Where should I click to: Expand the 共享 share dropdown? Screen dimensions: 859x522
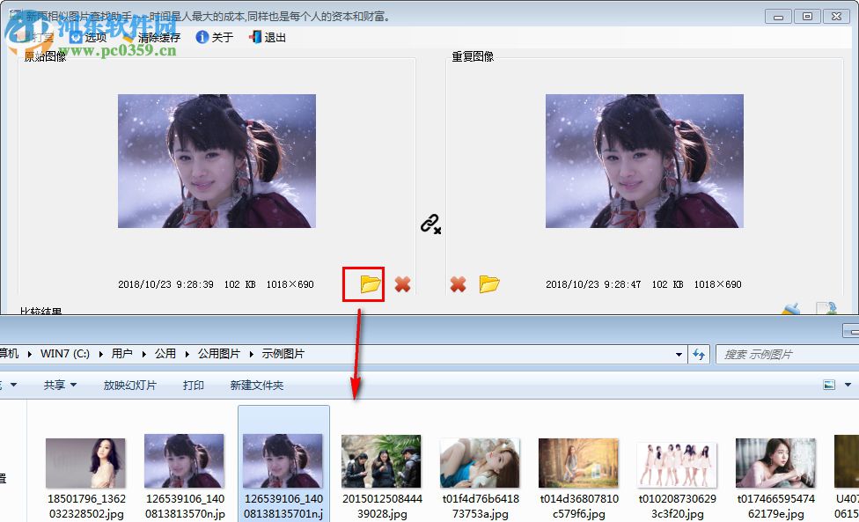pyautogui.click(x=60, y=385)
